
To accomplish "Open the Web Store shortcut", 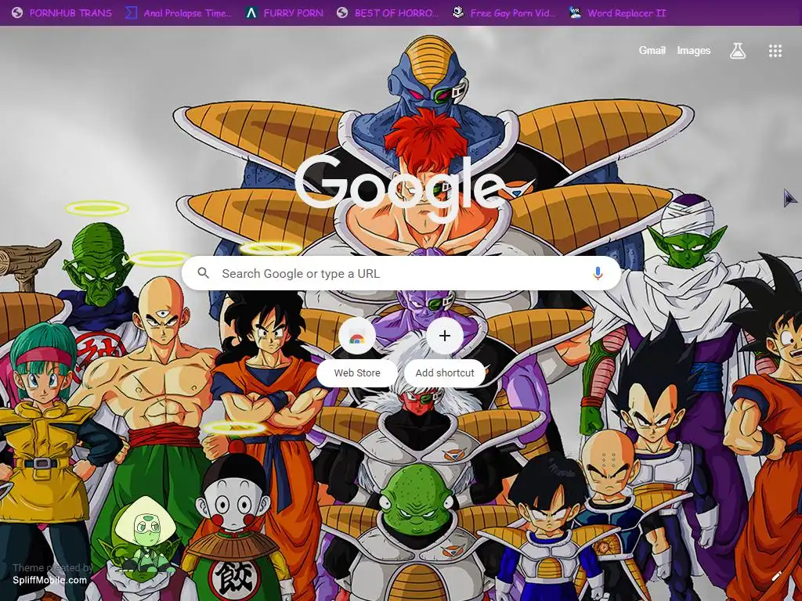I will [x=357, y=351].
